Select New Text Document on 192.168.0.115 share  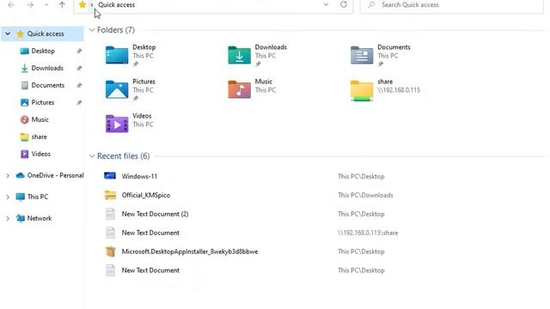pyautogui.click(x=150, y=233)
